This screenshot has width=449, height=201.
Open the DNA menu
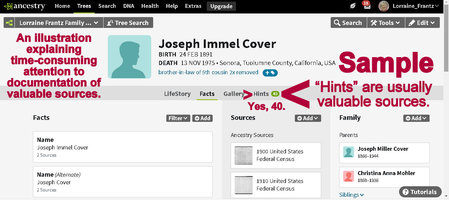[x=129, y=6]
